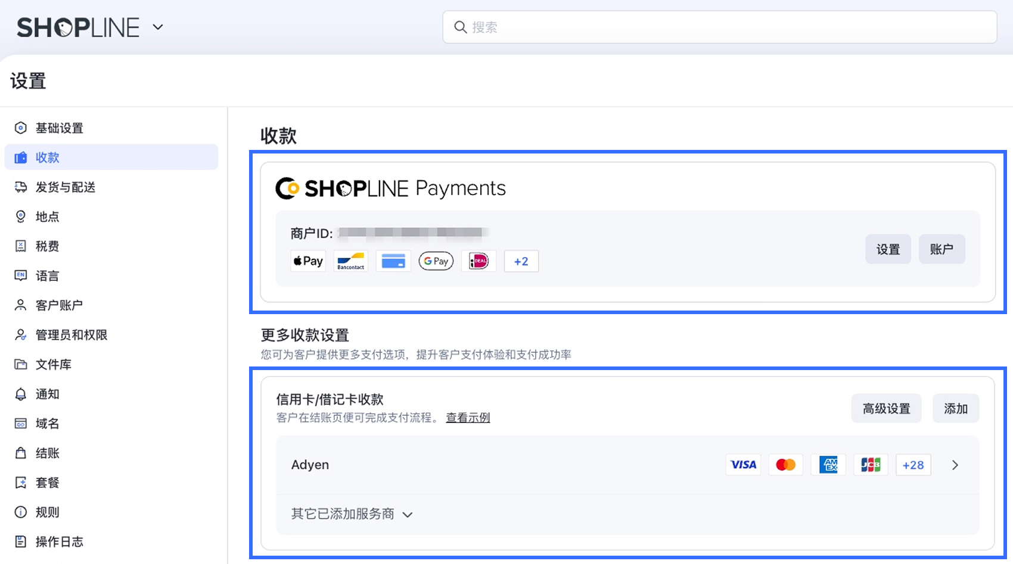The height and width of the screenshot is (564, 1013).
Task: Click the 结账 shopping bag icon
Action: coord(21,453)
